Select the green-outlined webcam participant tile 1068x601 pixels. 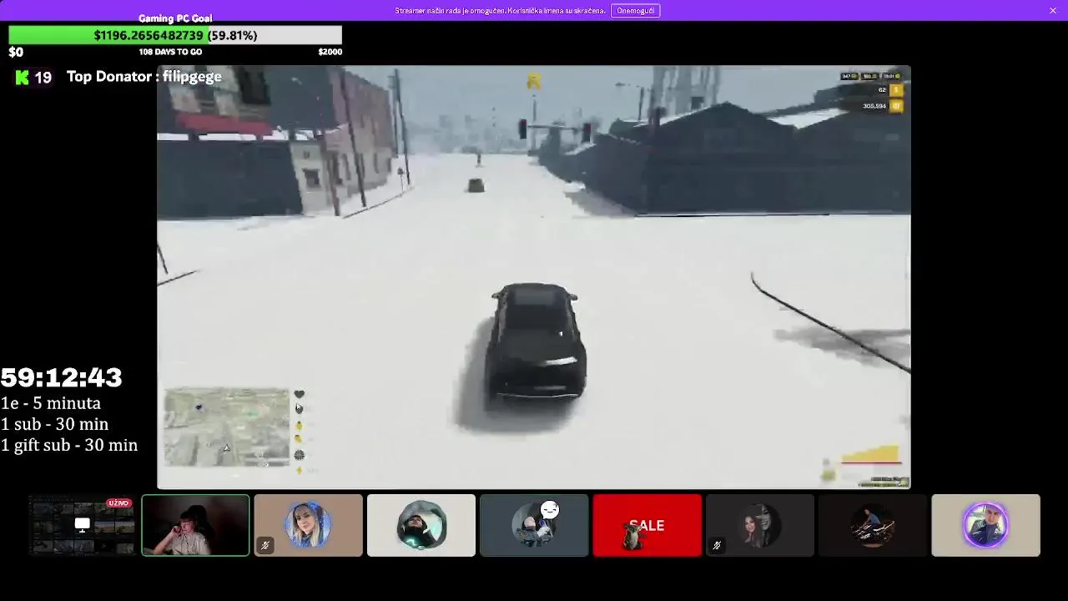pyautogui.click(x=195, y=525)
